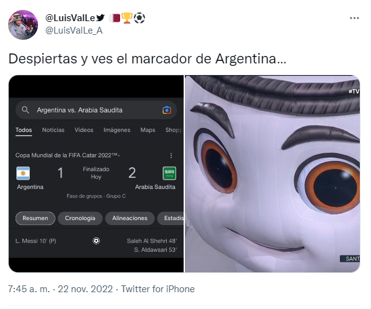This screenshot has width=371, height=309.
Task: Open the mascot face image on the right
Action: 272,174
